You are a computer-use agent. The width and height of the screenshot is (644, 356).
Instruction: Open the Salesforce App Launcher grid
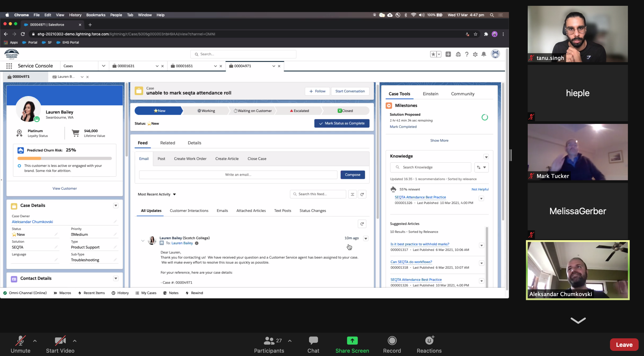click(x=9, y=66)
